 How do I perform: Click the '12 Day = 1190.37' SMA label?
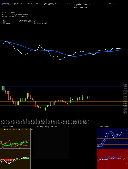[10, 5]
